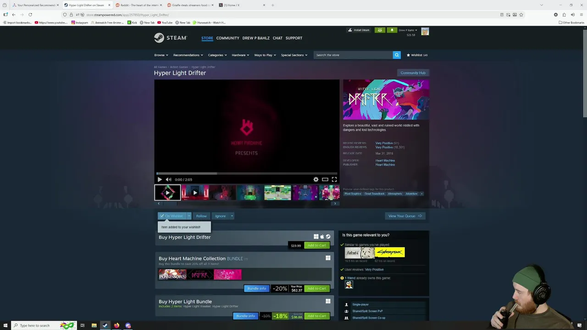The width and height of the screenshot is (587, 330).
Task: Open the Steam STORE tab
Action: pyautogui.click(x=207, y=38)
